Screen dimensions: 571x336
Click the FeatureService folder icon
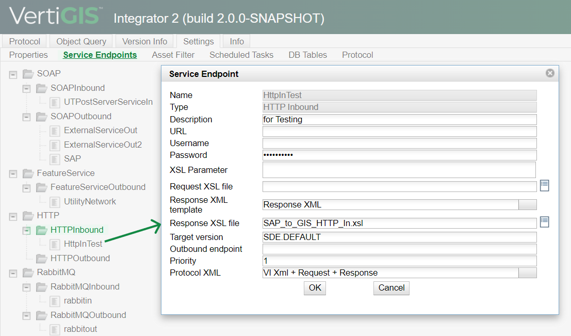[x=28, y=174]
